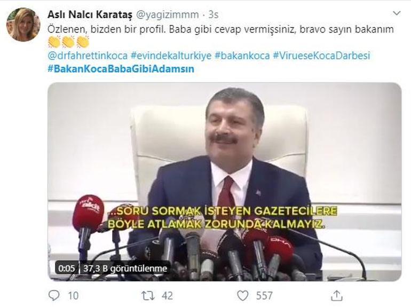This screenshot has height=307, width=411.
Task: Click the reply speech bubble icon
Action: pos(54,295)
